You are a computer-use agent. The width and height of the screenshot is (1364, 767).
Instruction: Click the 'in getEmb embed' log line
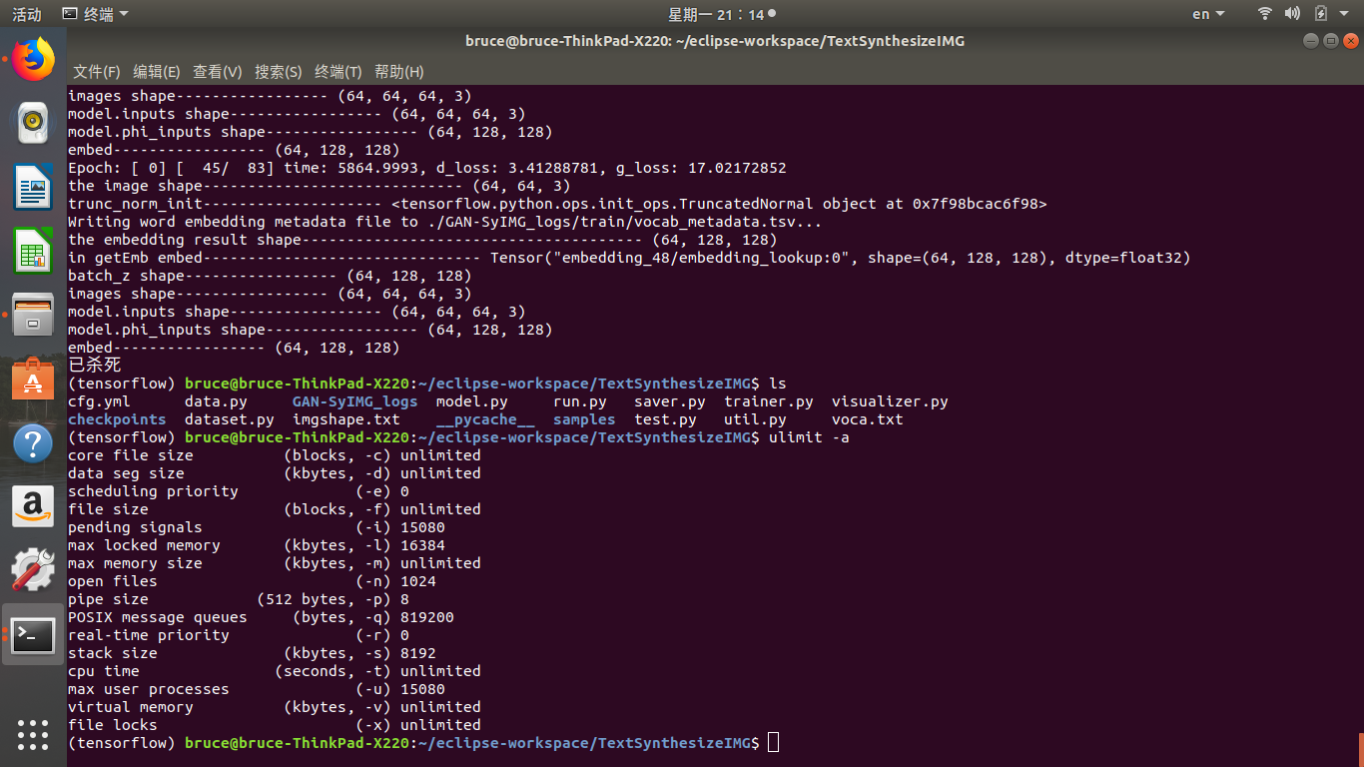pos(629,258)
